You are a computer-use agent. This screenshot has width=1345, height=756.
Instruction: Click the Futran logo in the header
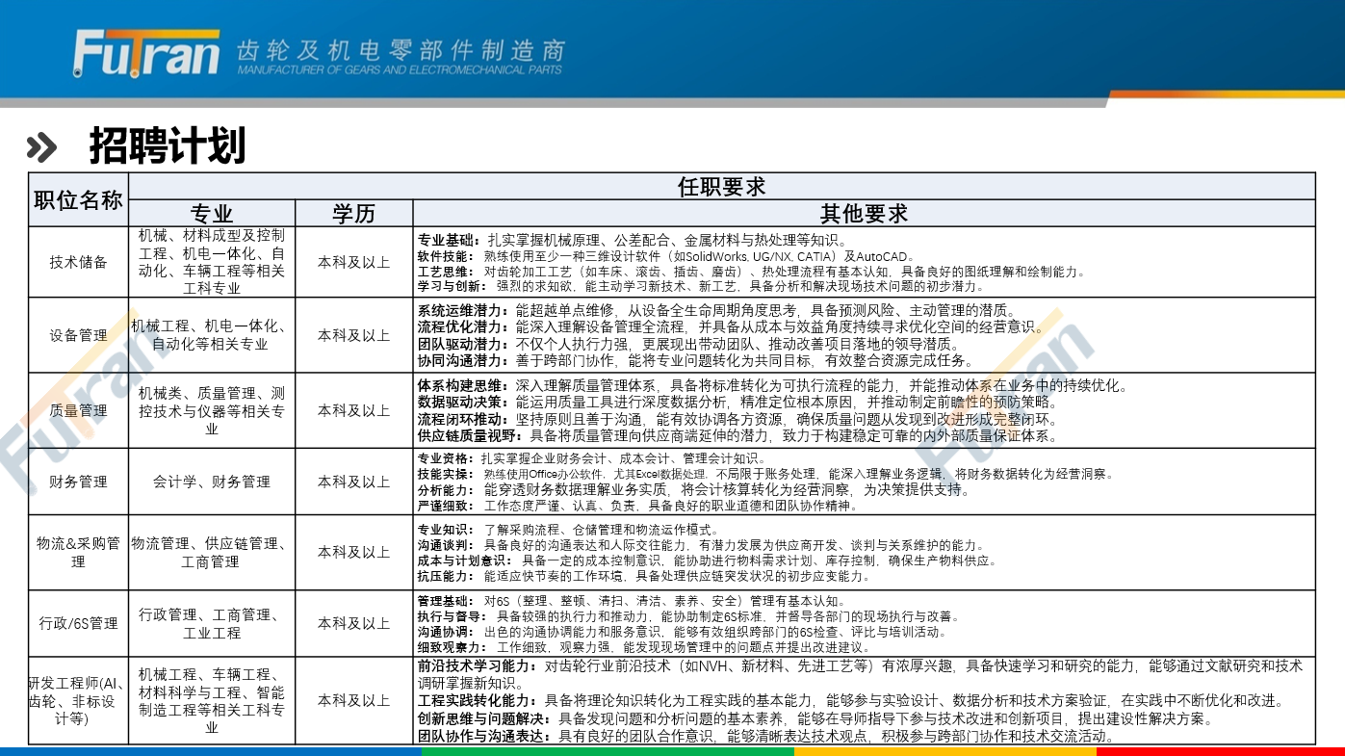point(146,54)
